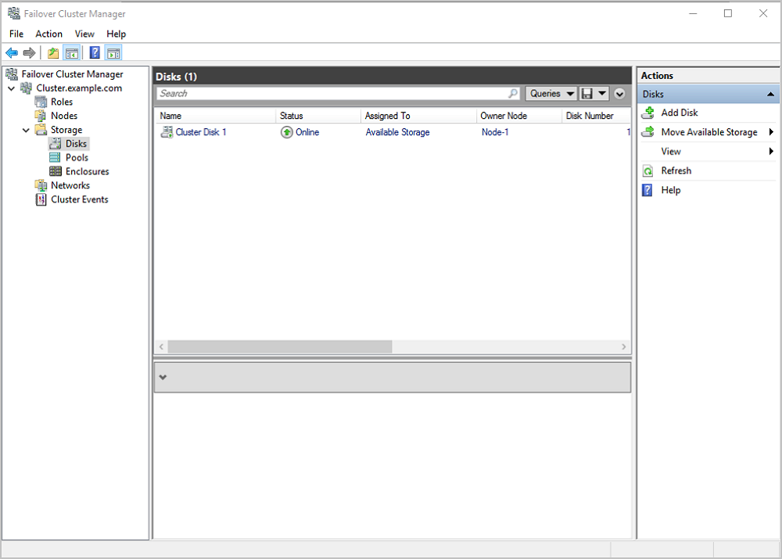Select the Cluster Events tree item

pyautogui.click(x=80, y=199)
